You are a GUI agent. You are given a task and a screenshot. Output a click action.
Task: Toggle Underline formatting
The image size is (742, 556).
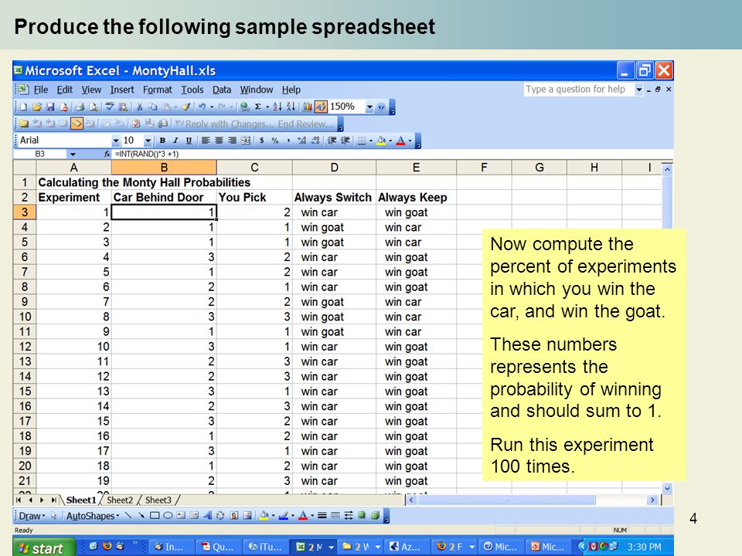coord(189,141)
